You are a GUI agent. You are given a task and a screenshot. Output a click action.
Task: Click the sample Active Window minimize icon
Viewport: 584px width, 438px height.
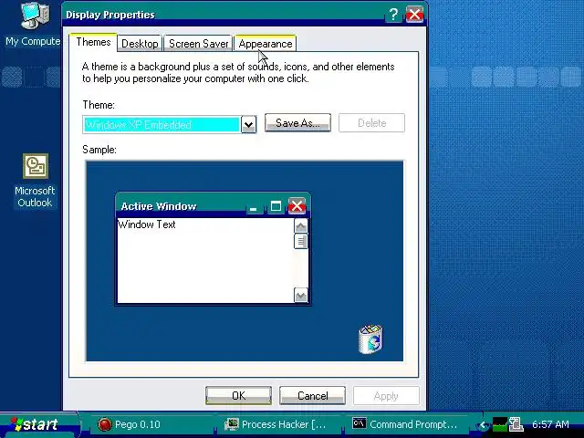click(254, 207)
